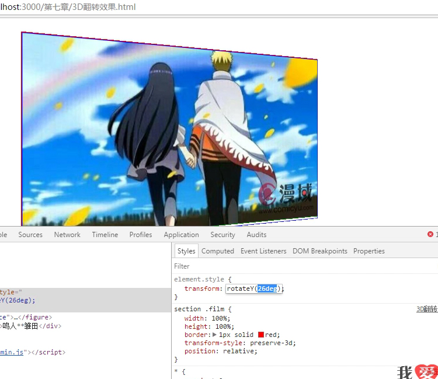438x379 pixels.
Task: Expand the border shorthand property triangle
Action: (214, 334)
